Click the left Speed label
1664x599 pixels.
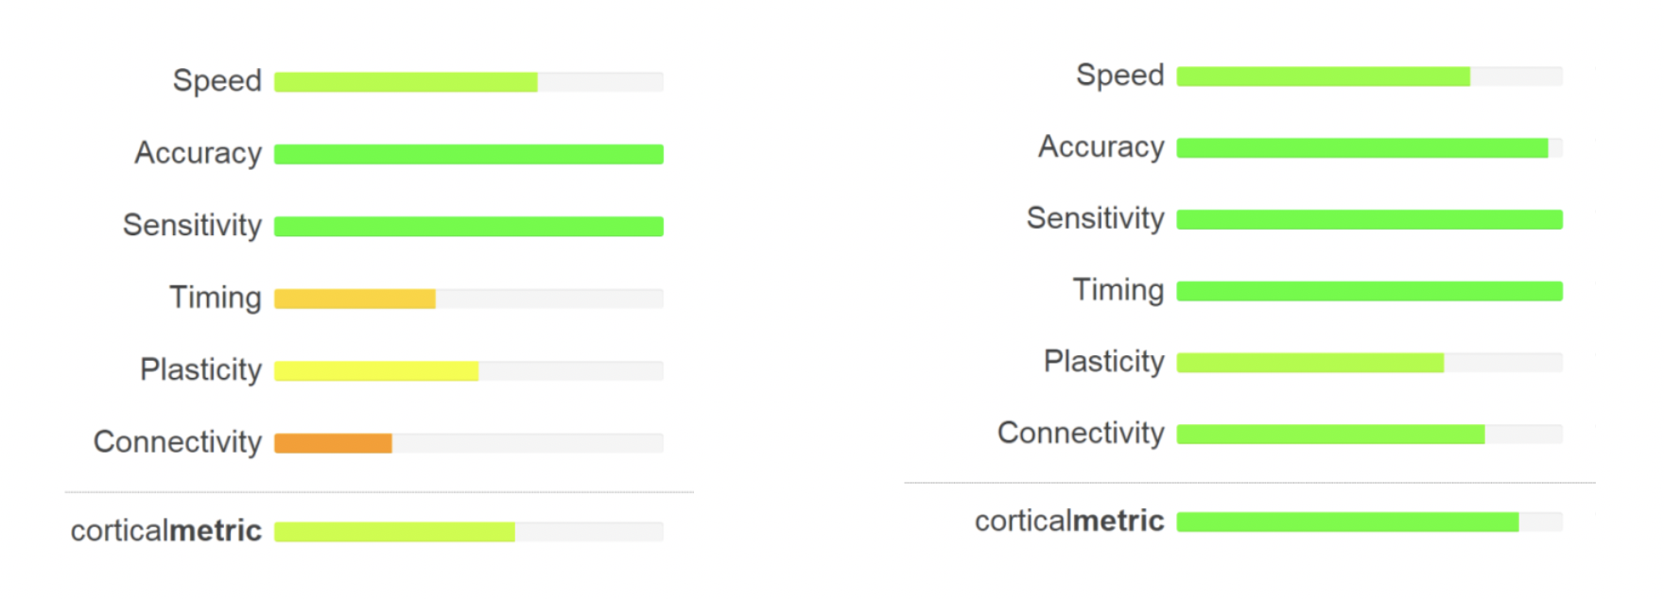pos(217,81)
